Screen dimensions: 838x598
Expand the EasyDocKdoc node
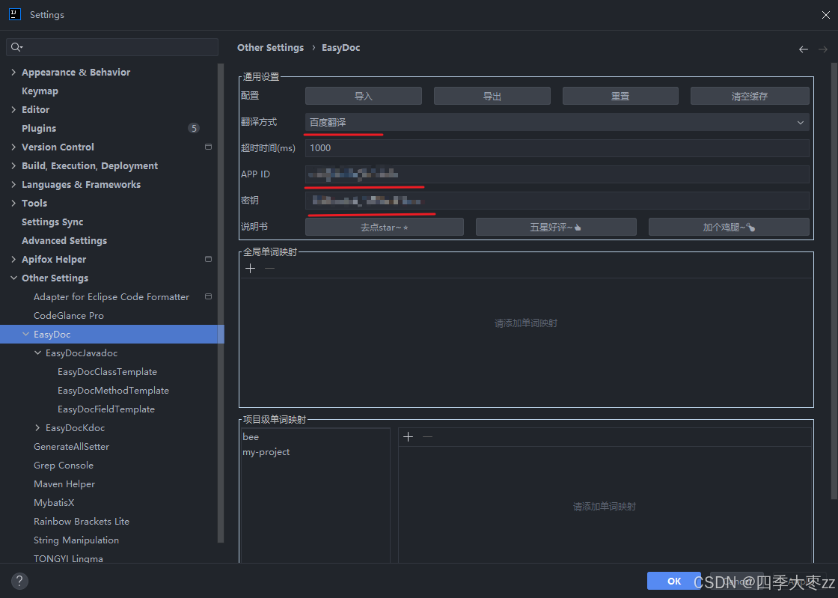pyautogui.click(x=37, y=427)
